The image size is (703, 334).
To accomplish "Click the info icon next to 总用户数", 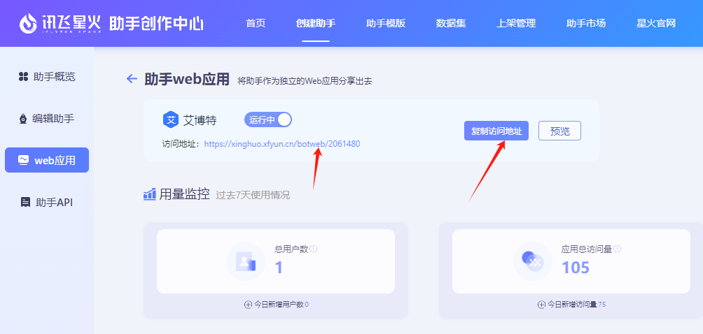I will tap(314, 249).
